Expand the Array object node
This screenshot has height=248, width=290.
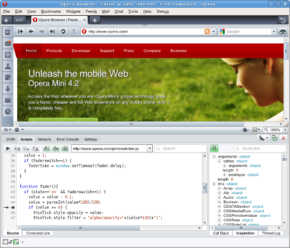click(219, 188)
